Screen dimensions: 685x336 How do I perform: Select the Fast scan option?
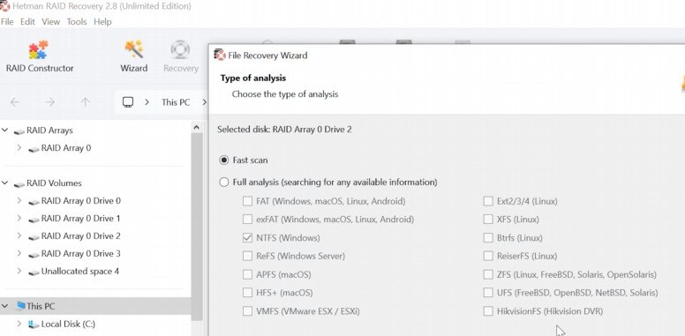pyautogui.click(x=223, y=161)
